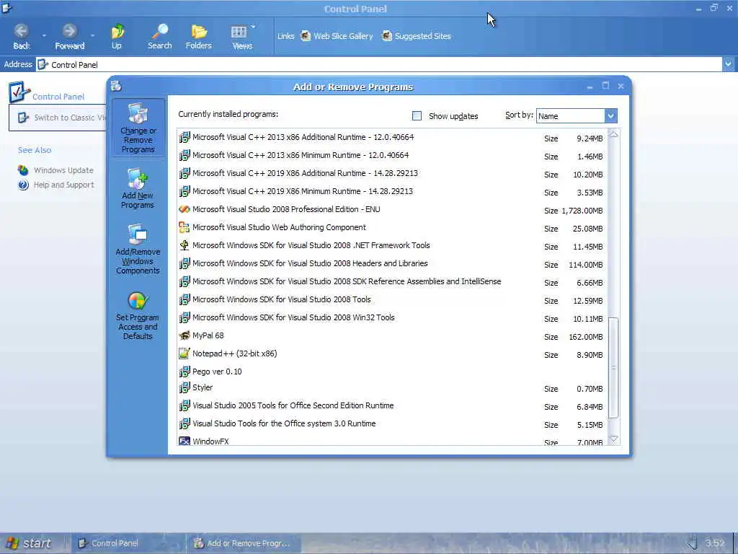
Task: Select the MyPal 68 program icon
Action: click(184, 335)
